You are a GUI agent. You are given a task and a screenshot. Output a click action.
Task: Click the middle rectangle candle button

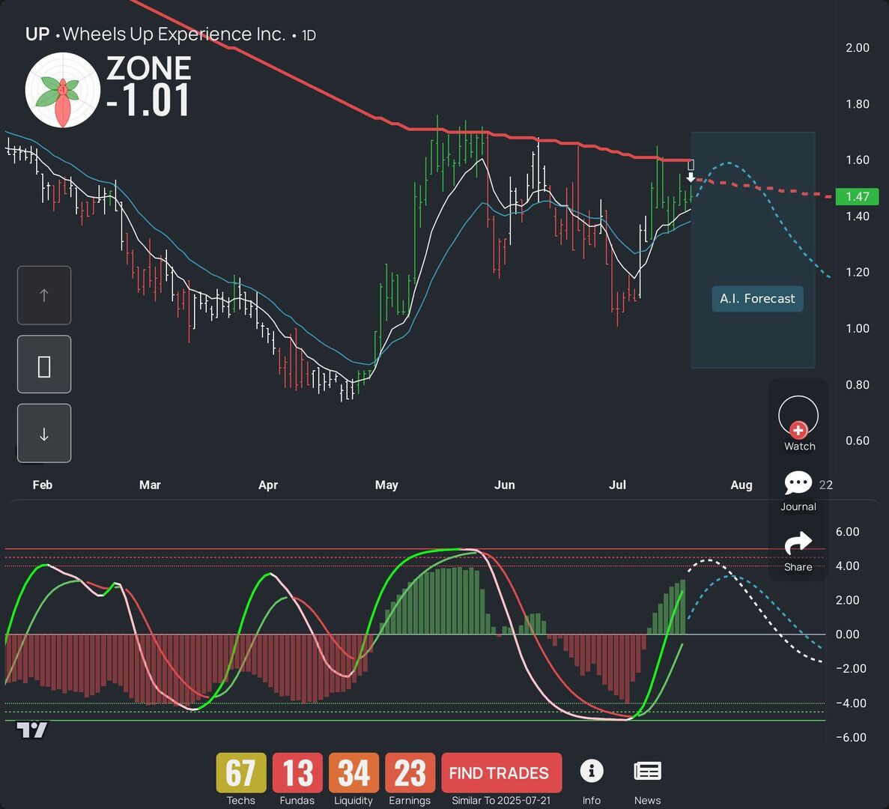tap(44, 365)
